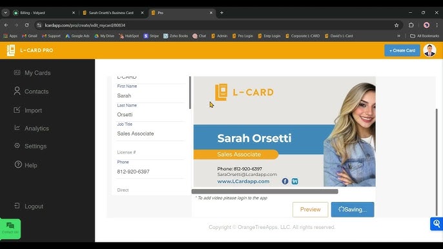Click the card preview horizontal scrollbar

pos(265,192)
